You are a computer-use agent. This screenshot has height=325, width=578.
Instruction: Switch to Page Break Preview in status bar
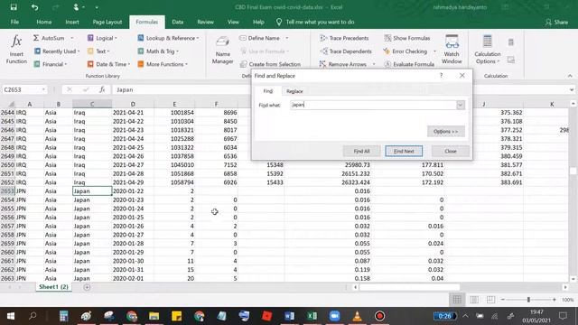click(x=490, y=300)
